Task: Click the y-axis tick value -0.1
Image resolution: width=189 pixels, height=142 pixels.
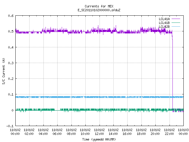Action: tap(10, 126)
